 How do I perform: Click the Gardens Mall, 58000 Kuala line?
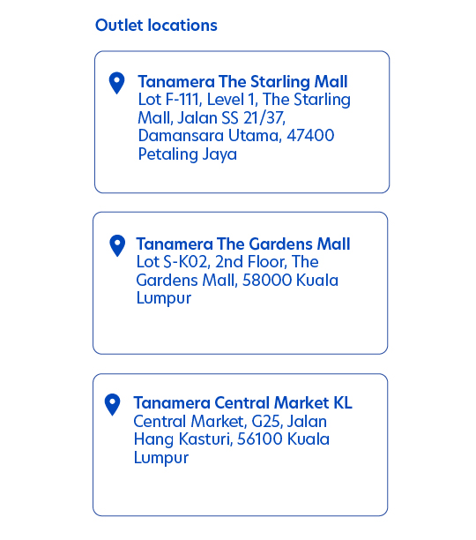pos(237,281)
